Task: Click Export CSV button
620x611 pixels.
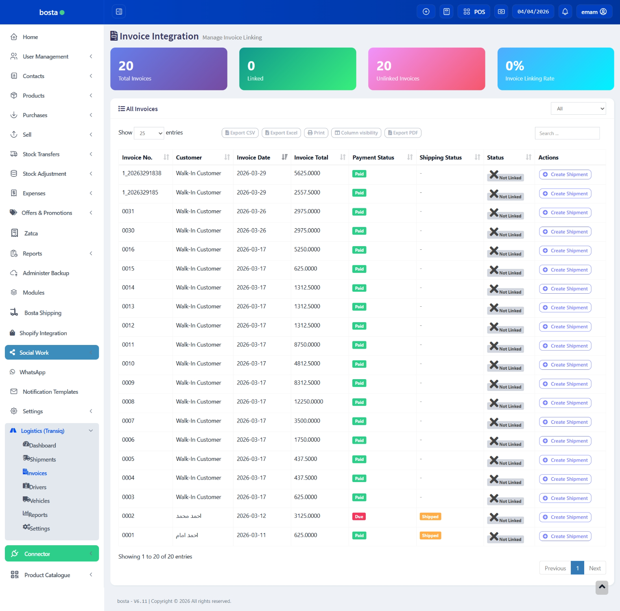Action: pos(240,133)
